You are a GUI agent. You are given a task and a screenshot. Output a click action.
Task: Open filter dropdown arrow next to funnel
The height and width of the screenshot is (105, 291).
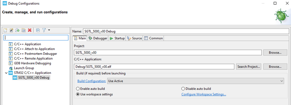click(49, 30)
